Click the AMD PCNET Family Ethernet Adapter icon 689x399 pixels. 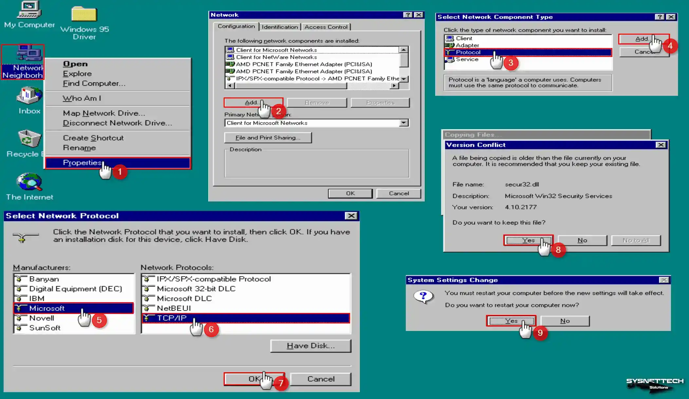(x=232, y=64)
